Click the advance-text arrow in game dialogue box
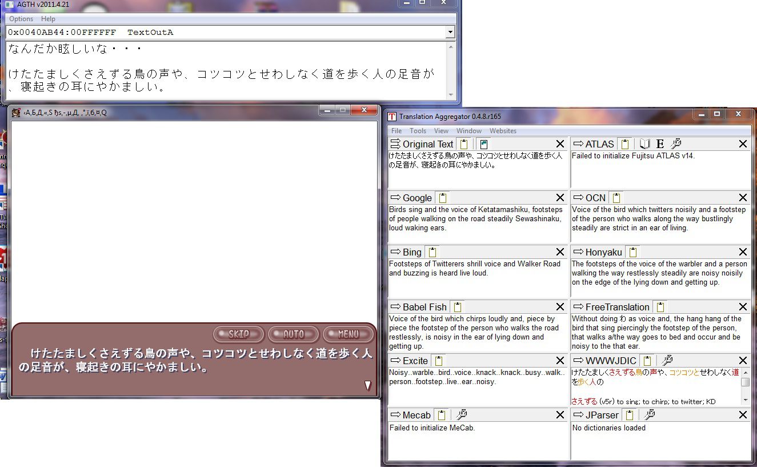Screen dimensions: 757x467 point(368,386)
